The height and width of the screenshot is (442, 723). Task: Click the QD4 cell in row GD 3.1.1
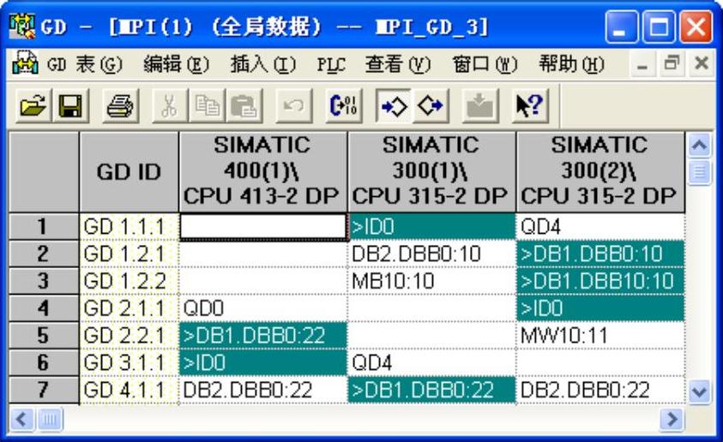point(431,362)
